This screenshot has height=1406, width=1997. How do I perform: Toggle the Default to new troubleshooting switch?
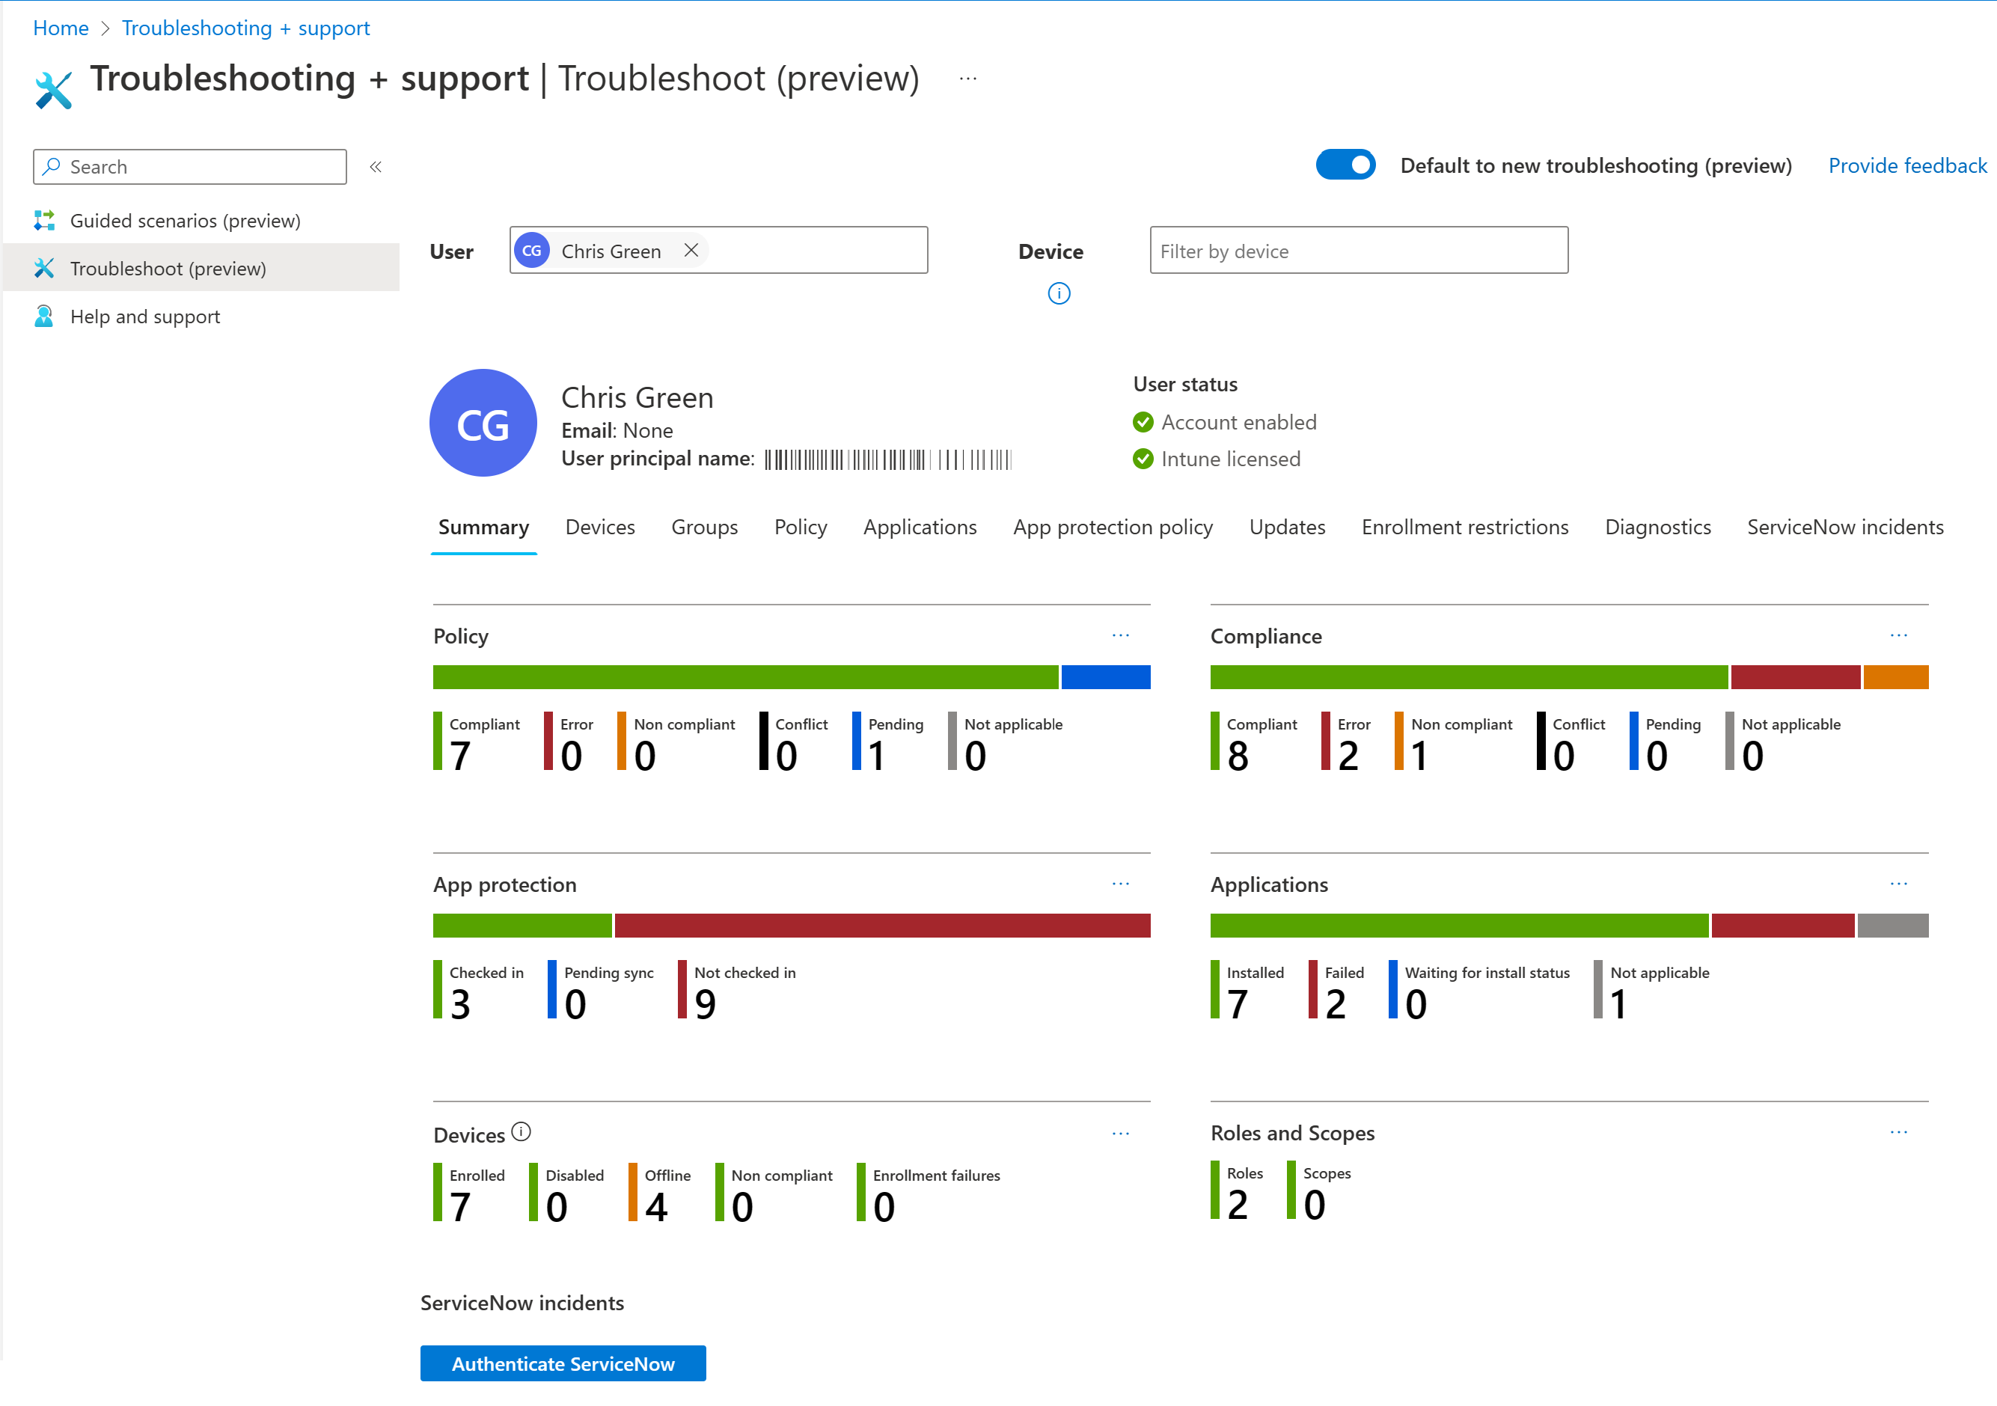coord(1345,165)
